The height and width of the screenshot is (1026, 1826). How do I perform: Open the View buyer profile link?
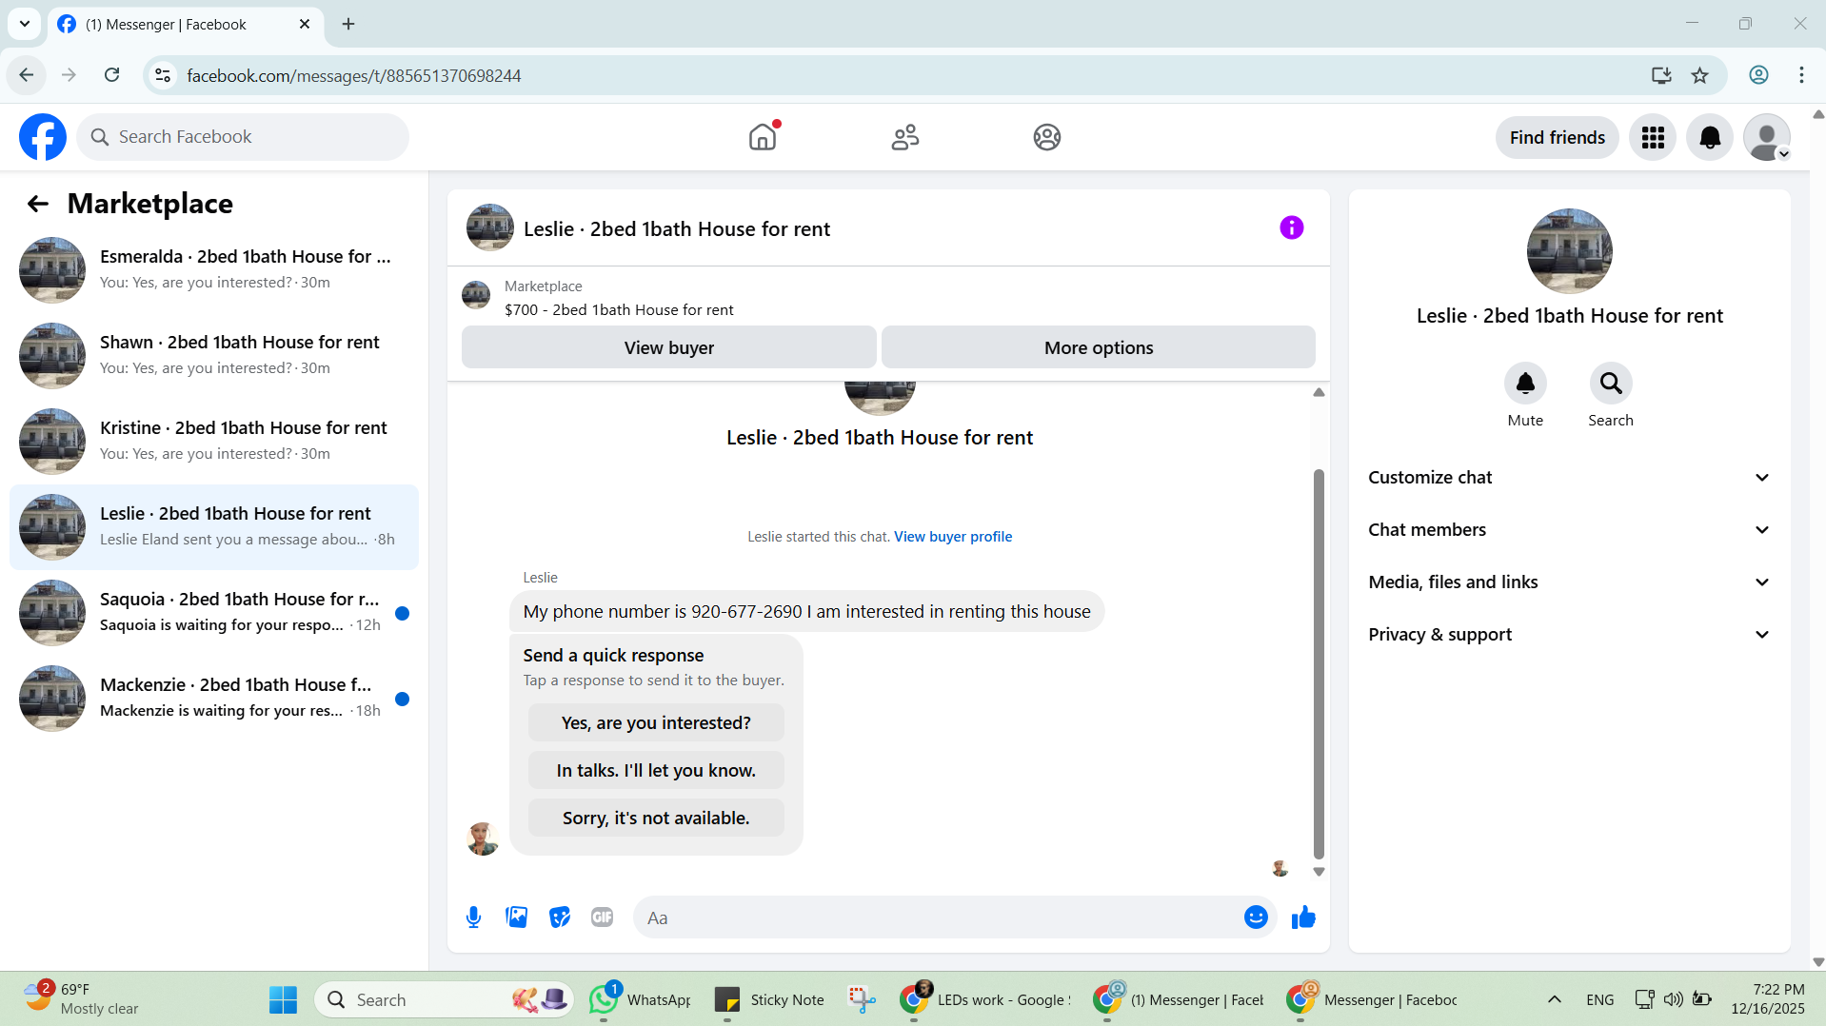click(x=953, y=537)
